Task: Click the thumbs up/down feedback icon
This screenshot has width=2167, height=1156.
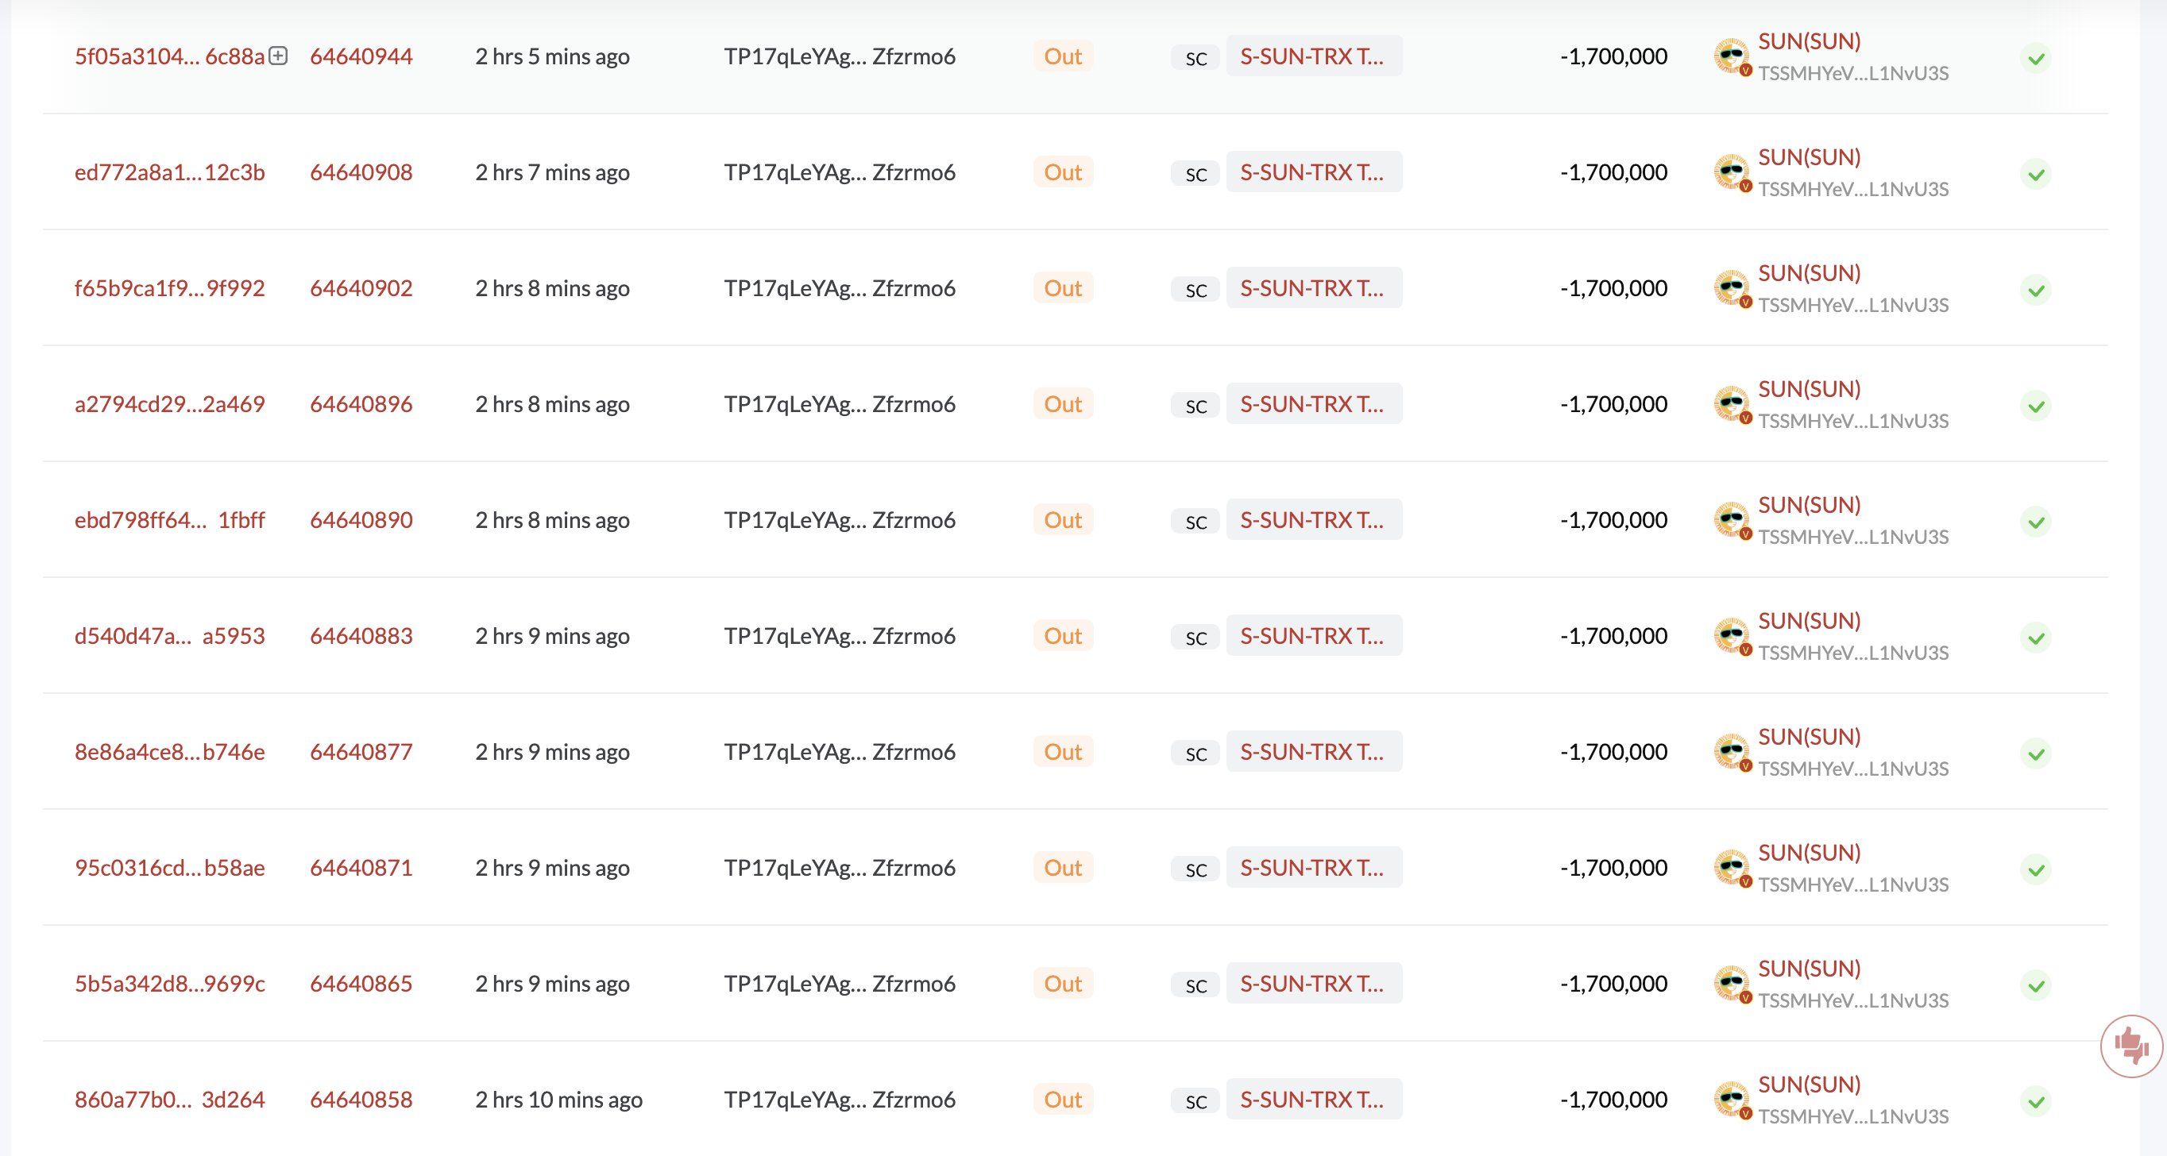Action: coord(2130,1046)
